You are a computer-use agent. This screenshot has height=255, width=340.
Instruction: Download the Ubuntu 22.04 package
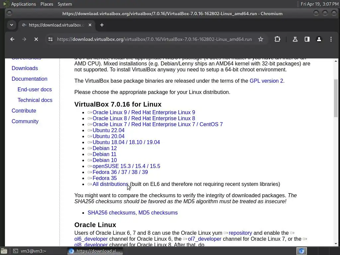click(109, 130)
